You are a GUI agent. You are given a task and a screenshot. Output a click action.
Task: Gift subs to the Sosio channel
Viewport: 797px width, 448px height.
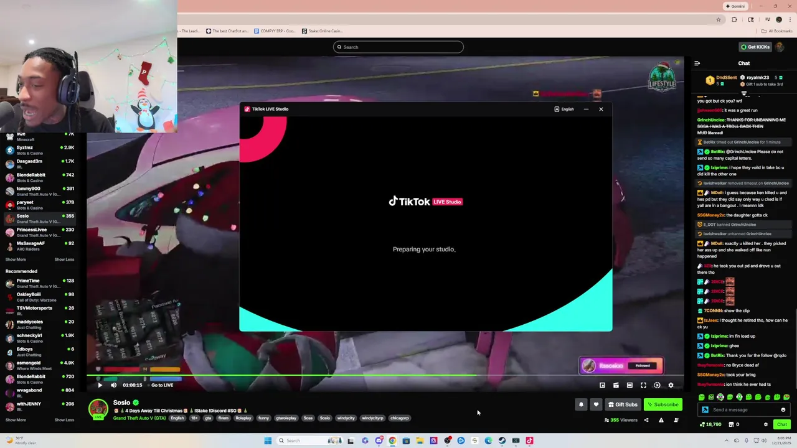point(623,404)
